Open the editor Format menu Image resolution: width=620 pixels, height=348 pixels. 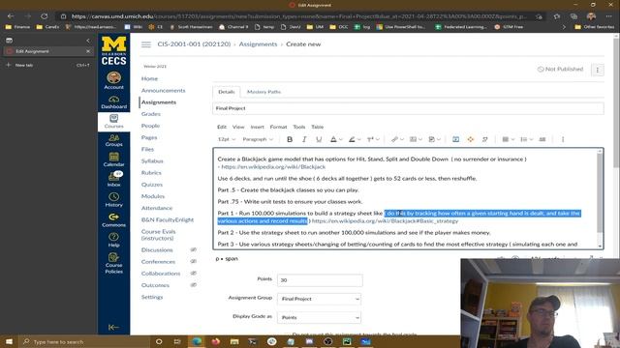[x=278, y=127]
